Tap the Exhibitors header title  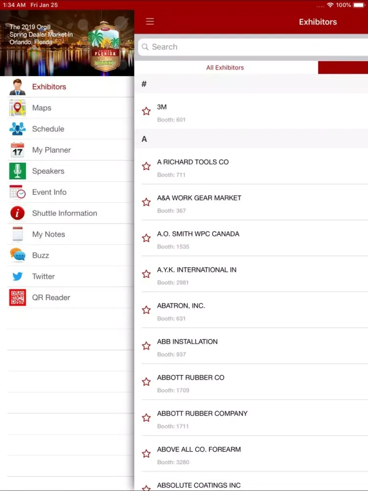[317, 22]
